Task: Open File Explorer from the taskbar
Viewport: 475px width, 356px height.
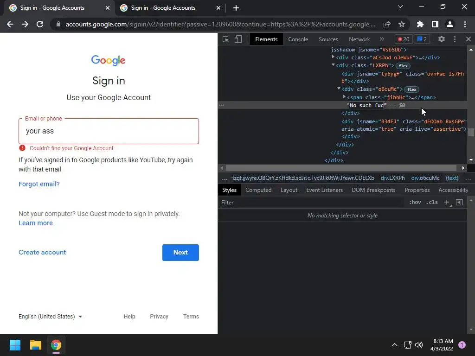Action: [x=35, y=345]
